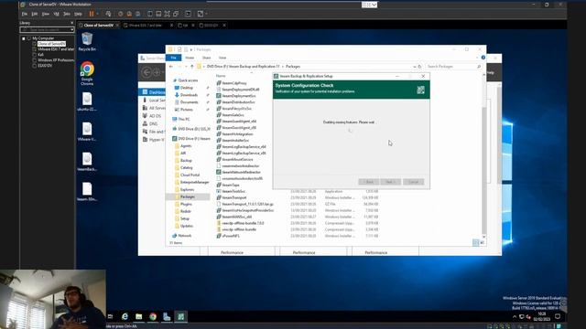This screenshot has width=586, height=329.
Task: Click the Unity mode toolbar icon
Action: [176, 14]
